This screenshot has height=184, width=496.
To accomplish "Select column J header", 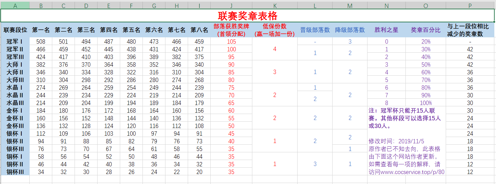I will (231, 5).
